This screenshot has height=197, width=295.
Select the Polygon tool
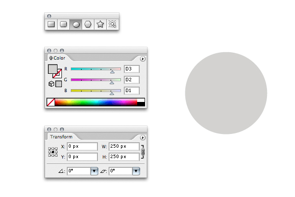(88, 24)
